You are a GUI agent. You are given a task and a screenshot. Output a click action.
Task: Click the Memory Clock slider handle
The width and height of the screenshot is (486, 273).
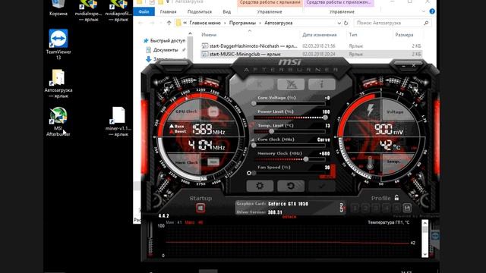coord(305,159)
